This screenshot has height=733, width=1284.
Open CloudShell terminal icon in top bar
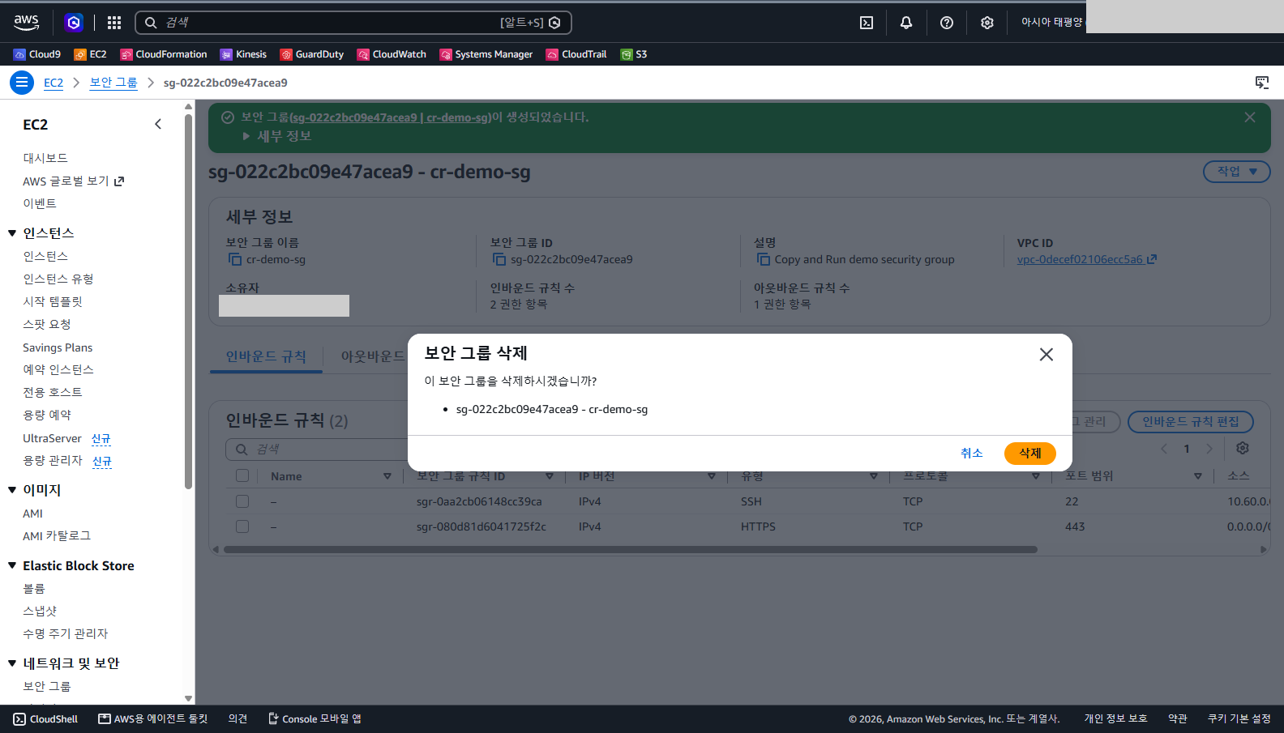867,23
